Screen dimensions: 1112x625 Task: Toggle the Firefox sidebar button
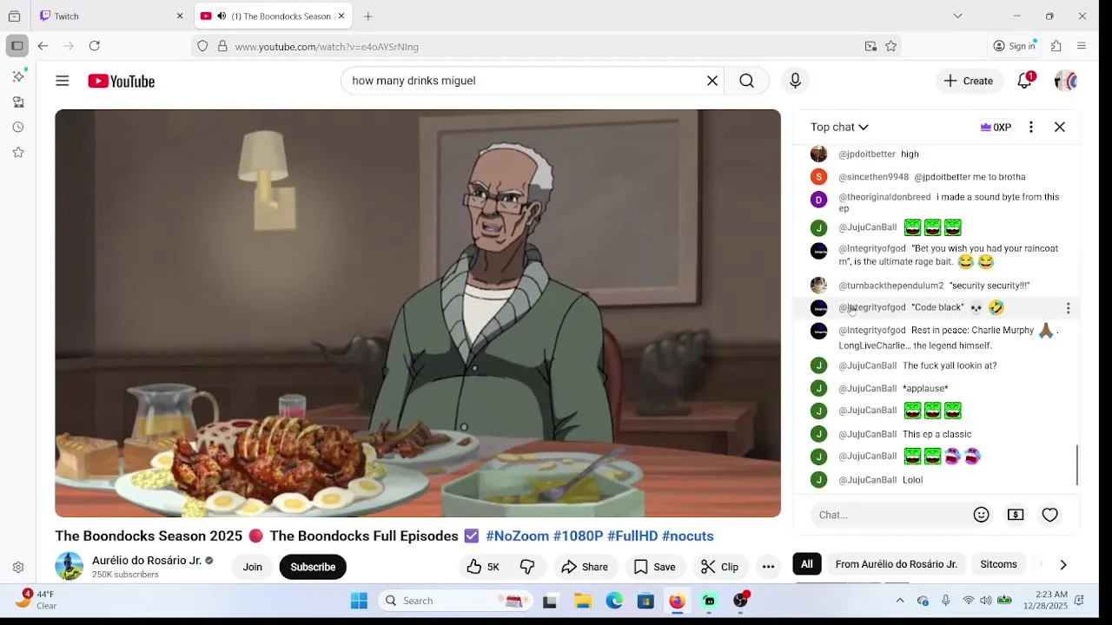tap(17, 46)
